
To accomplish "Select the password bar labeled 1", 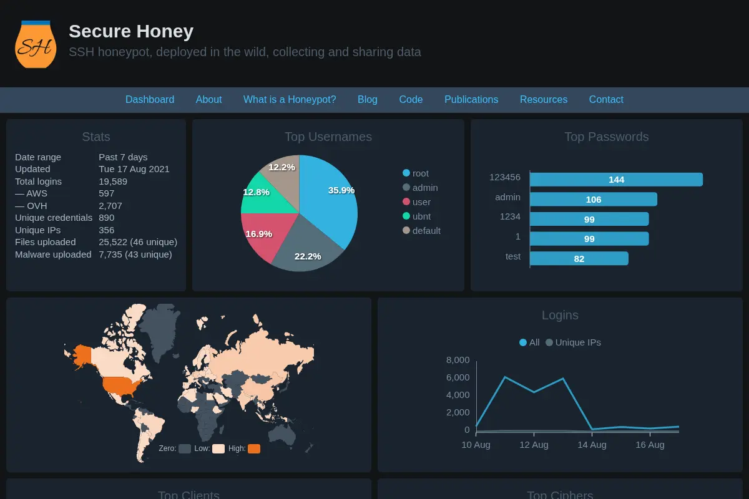I will [589, 239].
